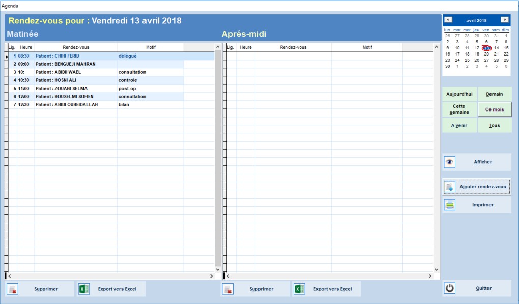Click the A venir button

click(459, 125)
